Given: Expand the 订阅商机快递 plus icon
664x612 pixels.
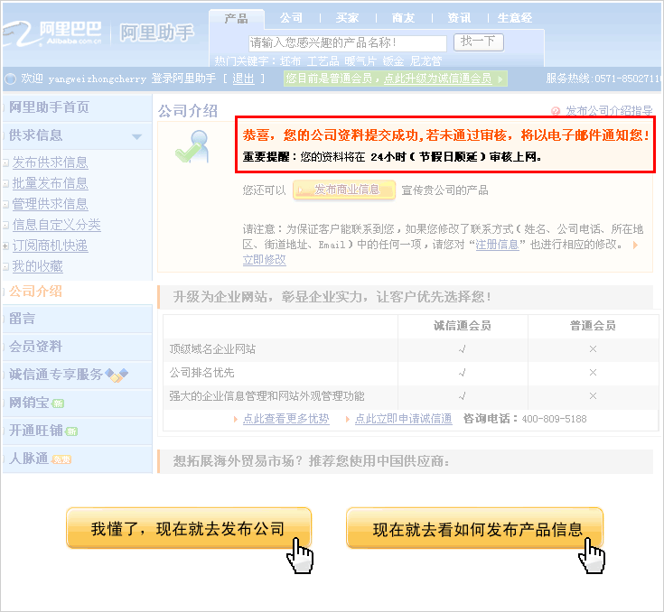Looking at the screenshot, I should [5, 246].
